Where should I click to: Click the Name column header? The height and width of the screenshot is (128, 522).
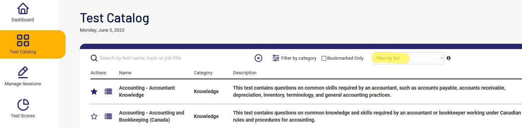125,73
